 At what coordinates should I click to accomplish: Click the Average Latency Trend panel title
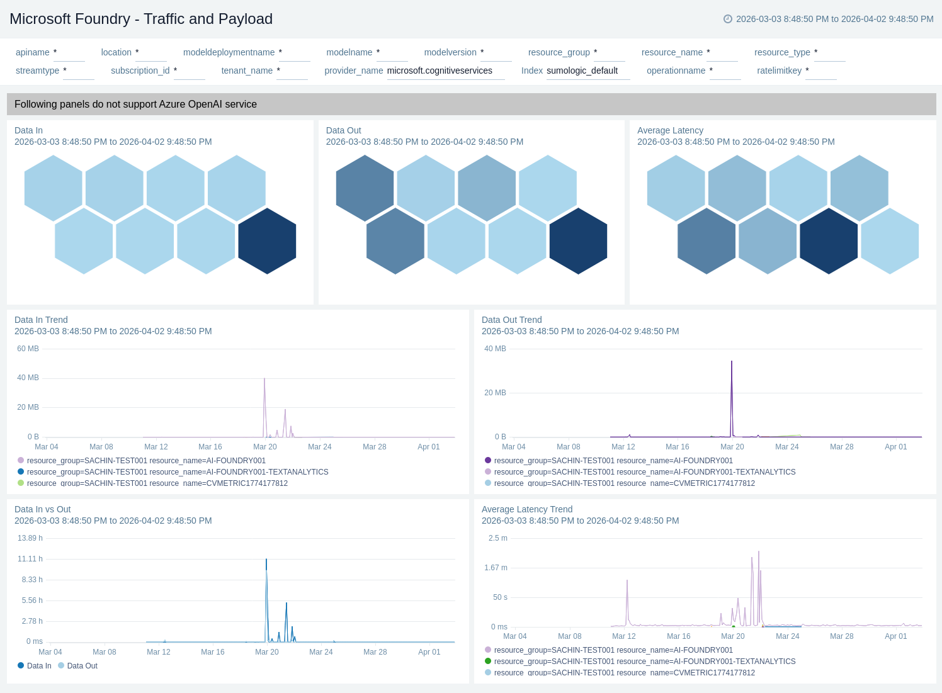(x=526, y=509)
